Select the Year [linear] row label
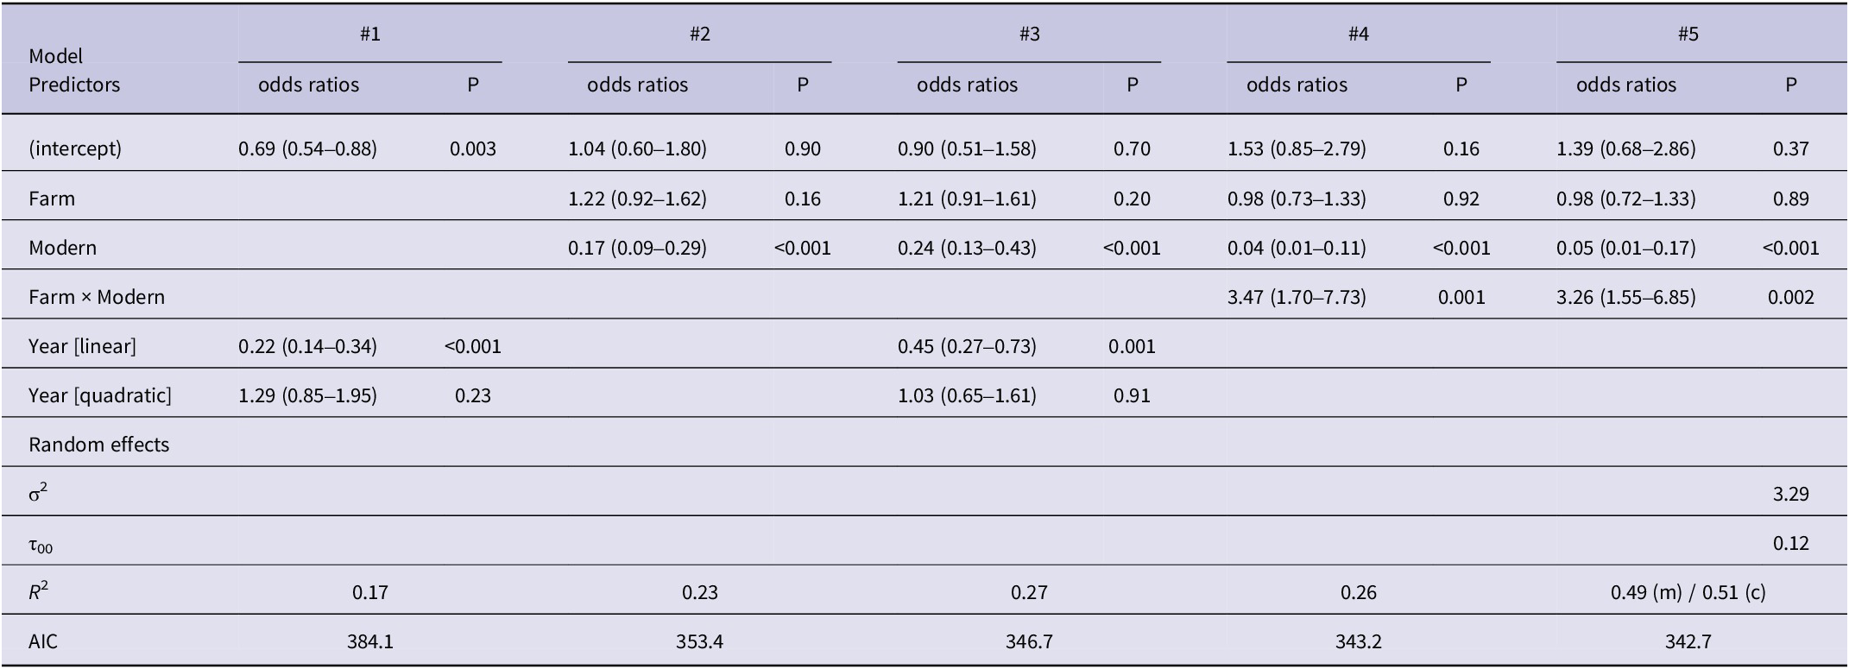Image resolution: width=1849 pixels, height=669 pixels. 82,346
